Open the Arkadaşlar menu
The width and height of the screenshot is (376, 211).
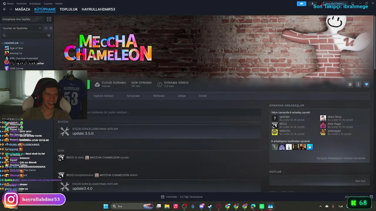click(x=35, y=4)
